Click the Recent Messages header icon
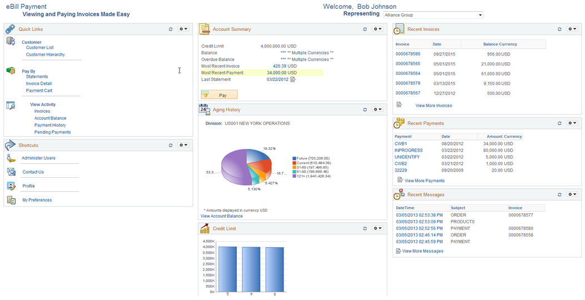585x300 pixels. (x=400, y=194)
